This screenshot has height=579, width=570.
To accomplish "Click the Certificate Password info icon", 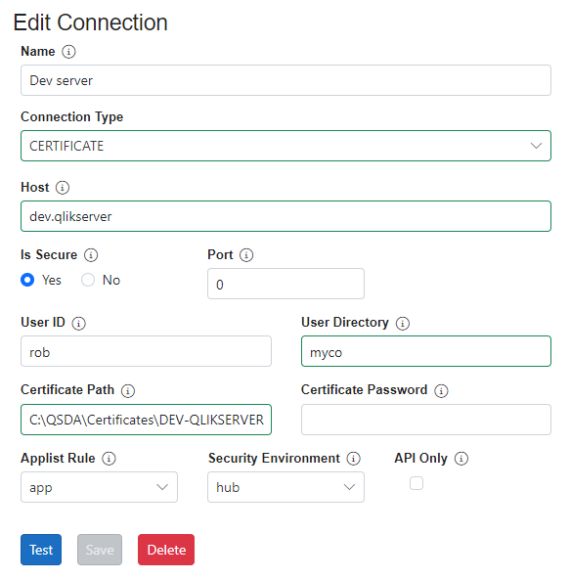I will click(441, 390).
